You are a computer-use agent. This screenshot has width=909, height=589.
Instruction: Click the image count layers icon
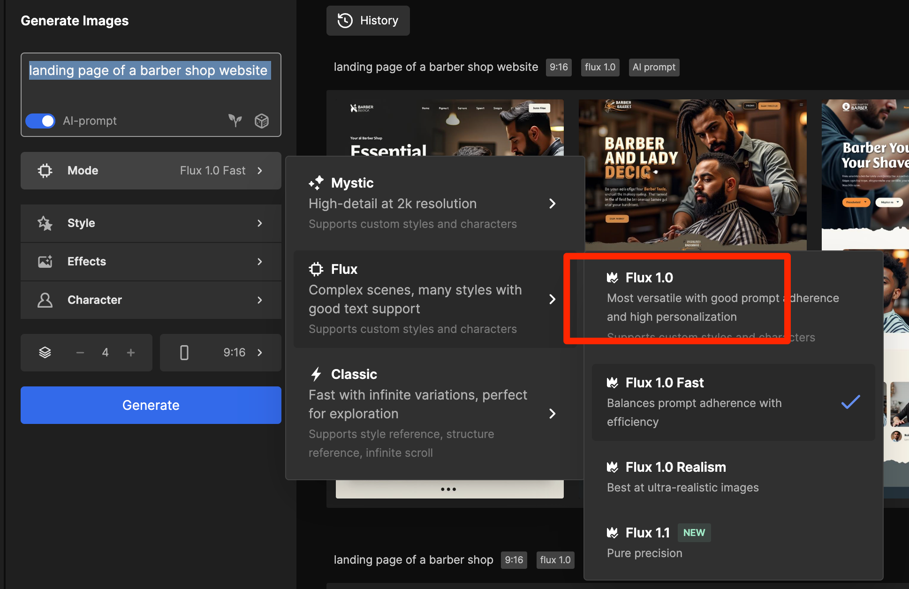pyautogui.click(x=45, y=353)
